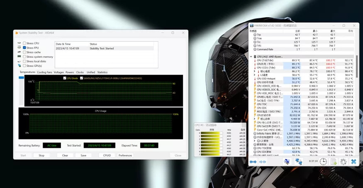Expand the 核心功率 sensor row
The image size is (363, 188).
click(x=255, y=119)
